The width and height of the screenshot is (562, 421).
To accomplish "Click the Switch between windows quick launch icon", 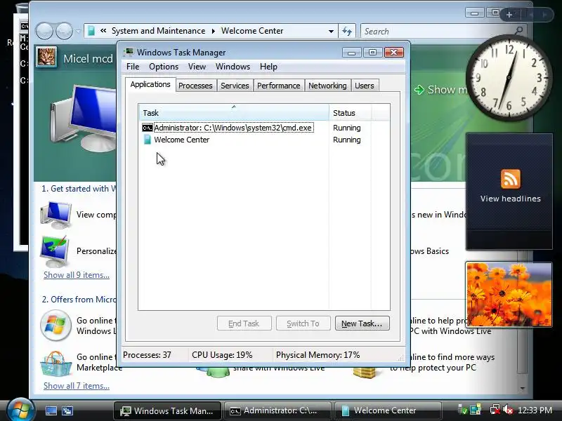I will click(67, 410).
